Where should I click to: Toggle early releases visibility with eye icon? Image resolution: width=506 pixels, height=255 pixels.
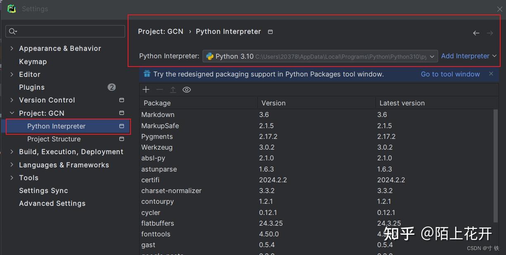tap(187, 89)
